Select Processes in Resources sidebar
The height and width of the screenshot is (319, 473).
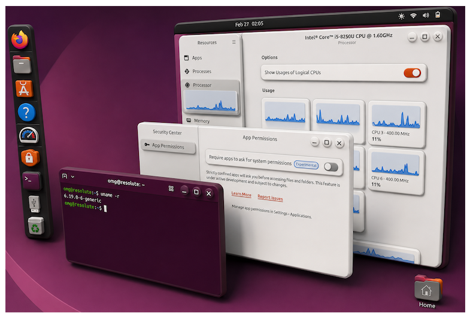click(x=211, y=71)
